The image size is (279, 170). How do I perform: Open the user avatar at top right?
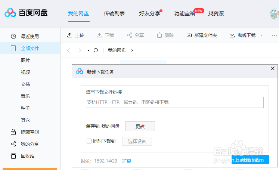(x=274, y=14)
